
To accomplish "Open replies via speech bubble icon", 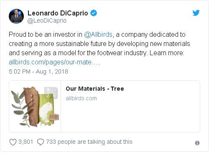I will [x=41, y=142].
